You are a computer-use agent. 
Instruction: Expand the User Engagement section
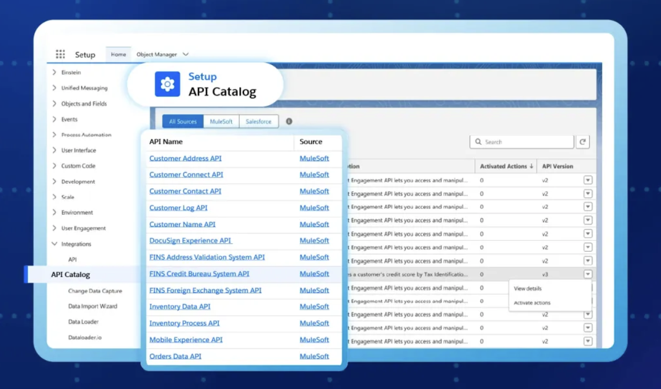tap(54, 228)
